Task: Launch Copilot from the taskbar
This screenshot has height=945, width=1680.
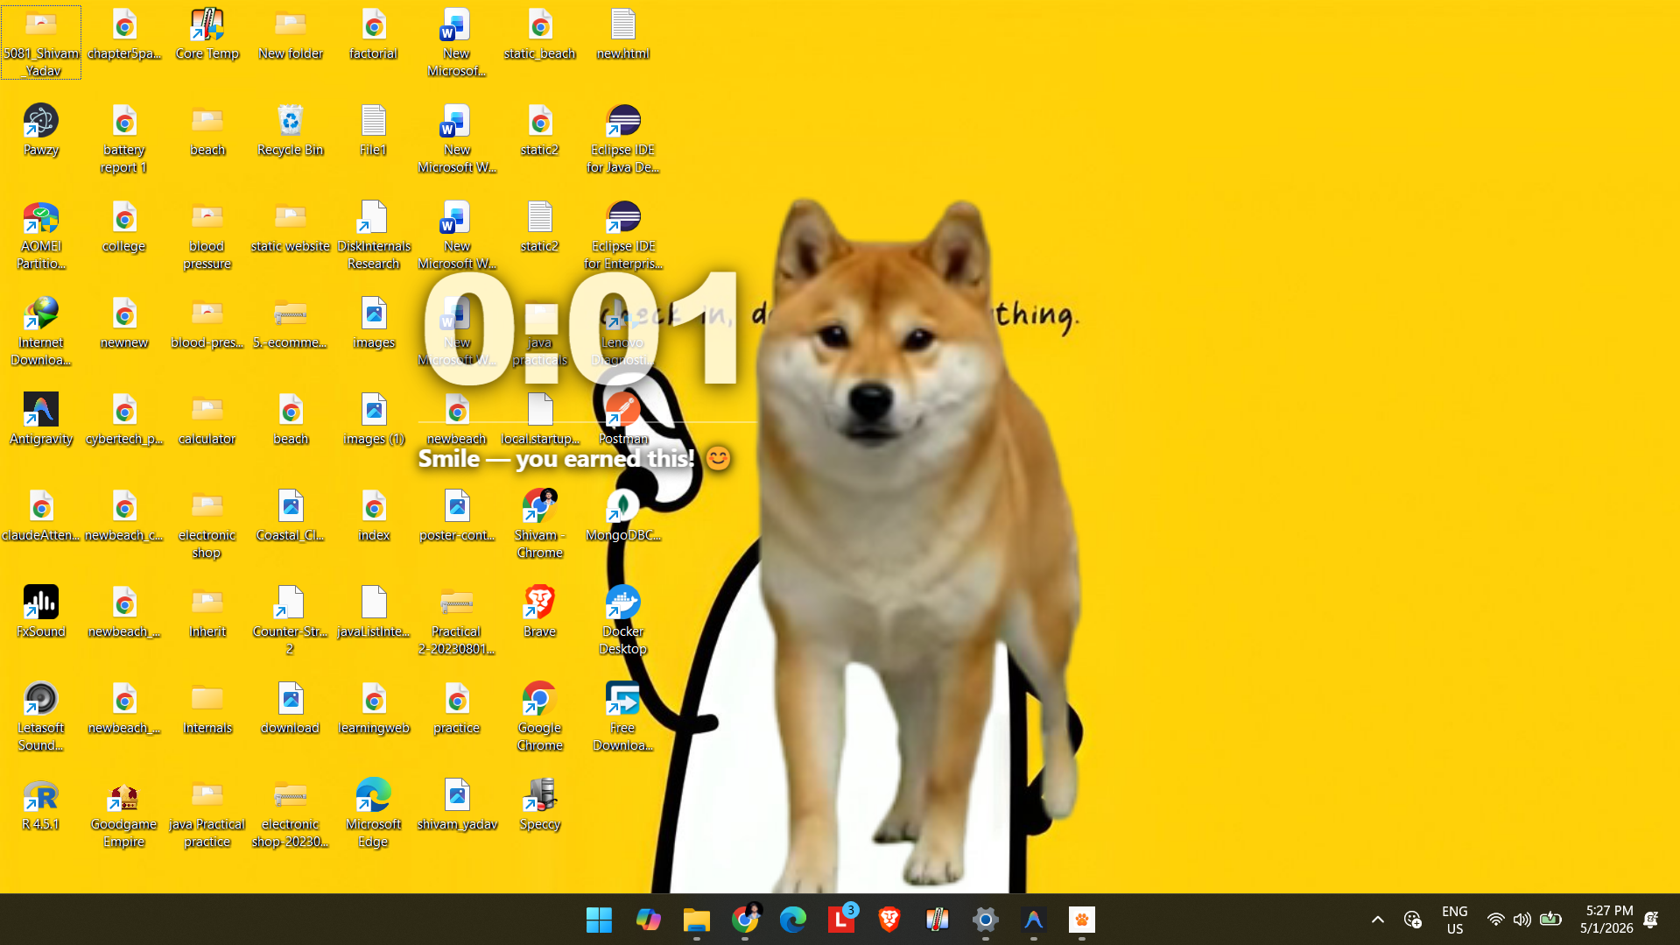Action: [648, 920]
